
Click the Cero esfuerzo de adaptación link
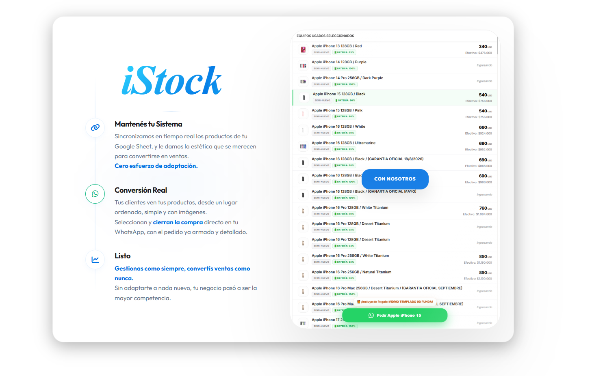[x=156, y=166]
